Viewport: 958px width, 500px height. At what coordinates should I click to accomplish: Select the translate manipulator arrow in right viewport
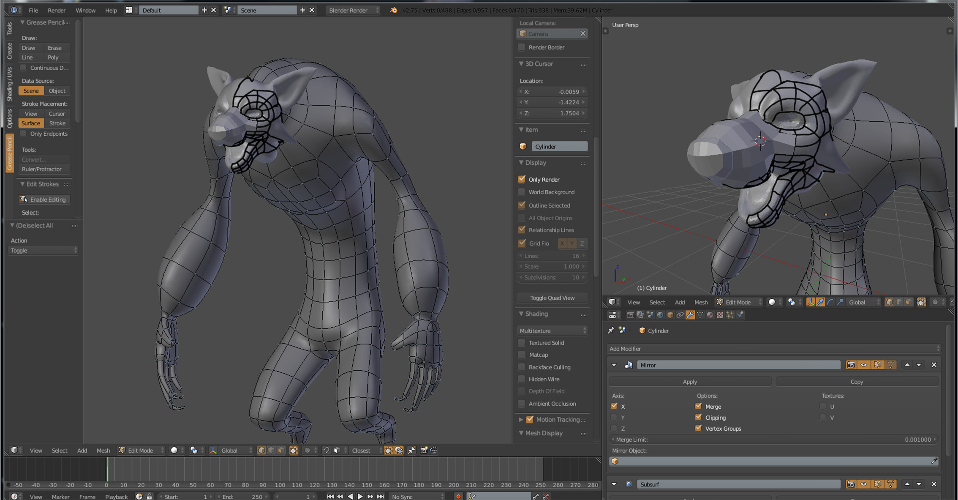(x=820, y=302)
